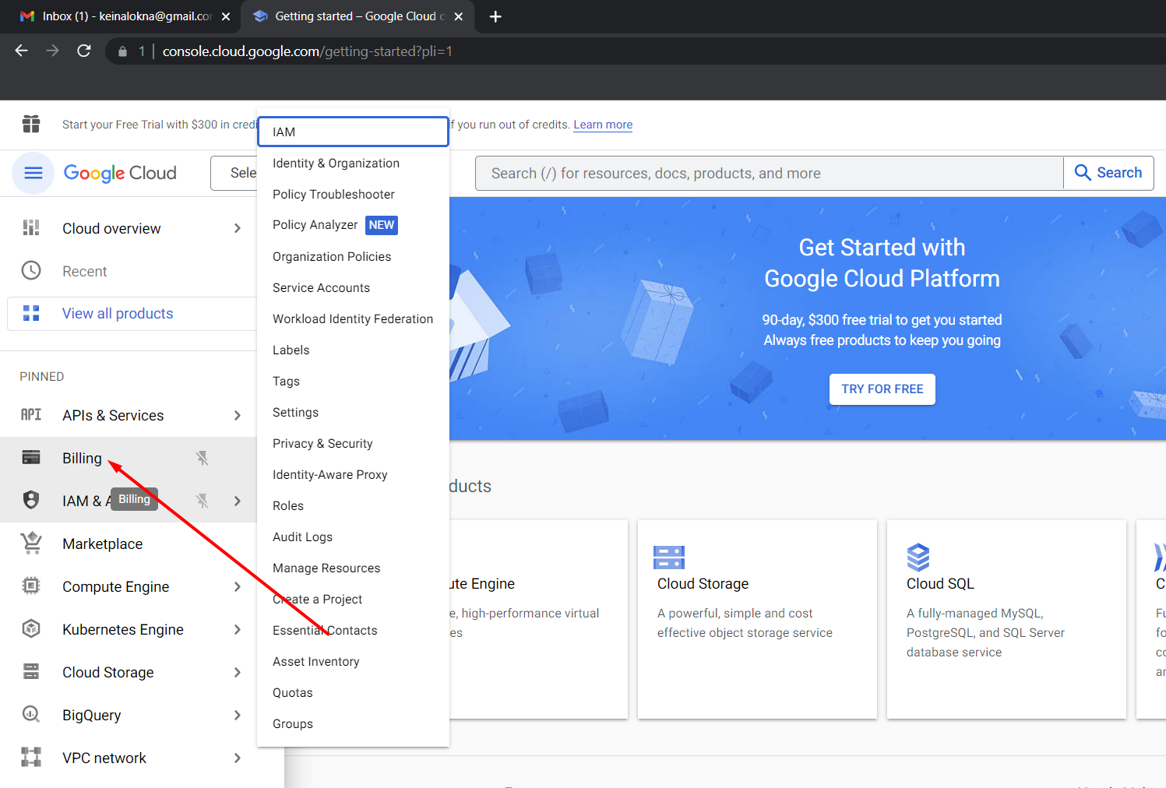The image size is (1166, 788).
Task: Open the Roles submenu entry
Action: (353, 505)
